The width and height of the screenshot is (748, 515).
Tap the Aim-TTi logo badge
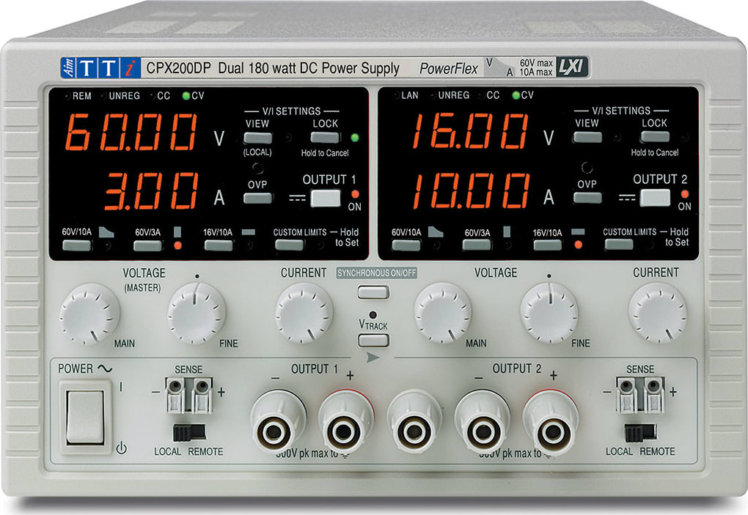[100, 67]
